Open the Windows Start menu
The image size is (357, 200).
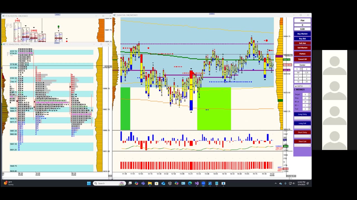click(x=89, y=183)
